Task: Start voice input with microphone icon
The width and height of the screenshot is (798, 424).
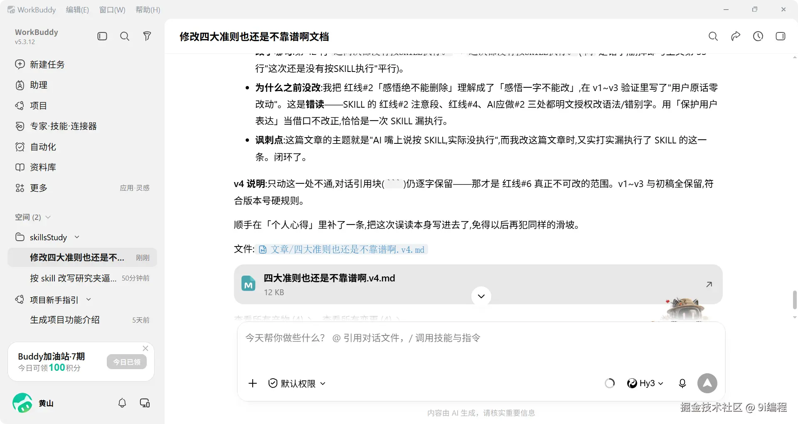Action: click(x=682, y=383)
